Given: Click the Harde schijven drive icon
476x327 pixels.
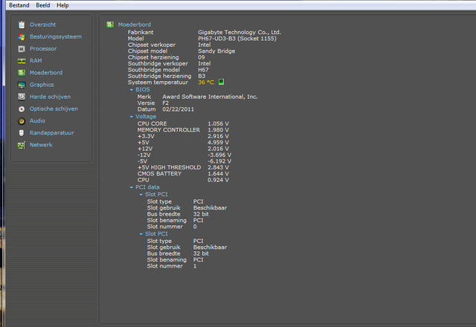Looking at the screenshot, I should click(x=22, y=97).
